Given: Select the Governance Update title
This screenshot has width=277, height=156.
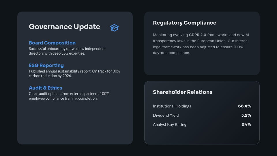Looking at the screenshot, I should (x=64, y=27).
